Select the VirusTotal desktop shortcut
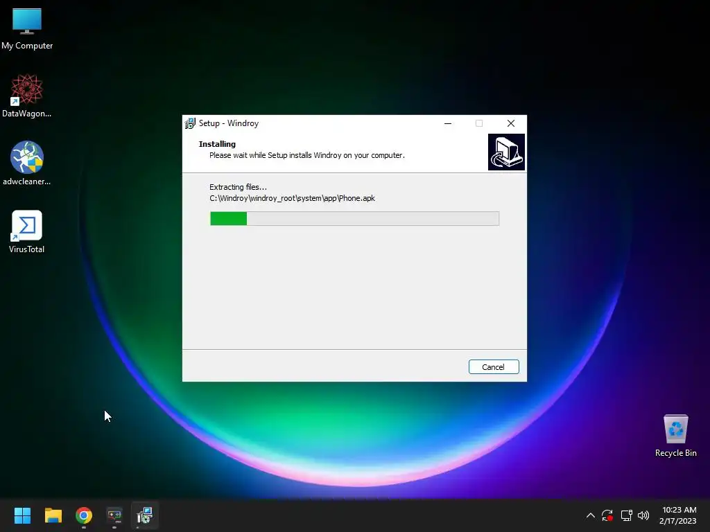The width and height of the screenshot is (710, 532). pyautogui.click(x=27, y=231)
